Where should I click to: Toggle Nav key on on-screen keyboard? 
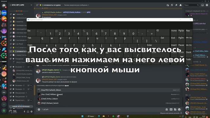[189, 32]
